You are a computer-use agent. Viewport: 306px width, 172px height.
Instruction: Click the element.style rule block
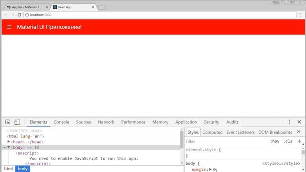coord(243,153)
